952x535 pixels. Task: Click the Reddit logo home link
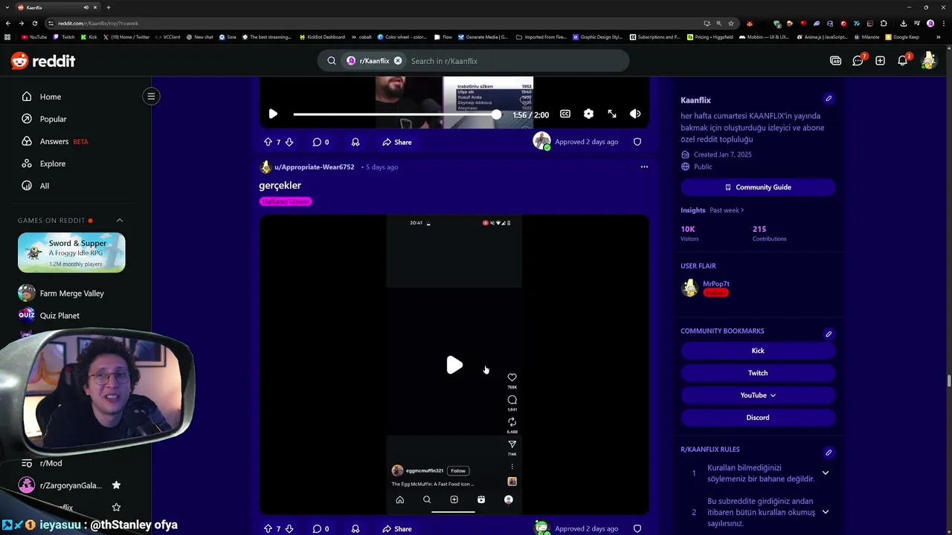[43, 61]
